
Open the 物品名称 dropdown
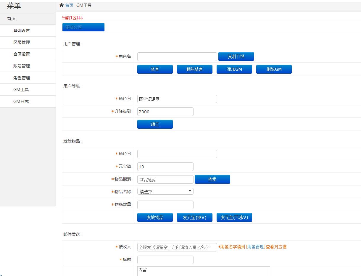pos(165,191)
